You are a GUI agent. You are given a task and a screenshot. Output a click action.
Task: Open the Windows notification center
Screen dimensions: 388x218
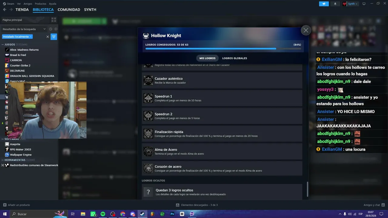(x=382, y=214)
